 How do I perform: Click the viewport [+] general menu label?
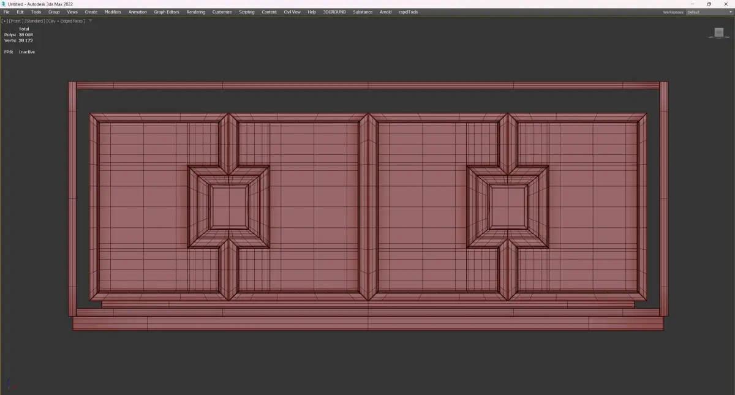tap(5, 21)
